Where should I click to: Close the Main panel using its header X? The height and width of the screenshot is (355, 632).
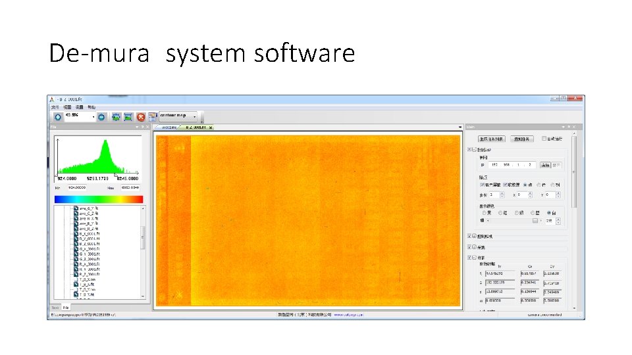point(574,127)
